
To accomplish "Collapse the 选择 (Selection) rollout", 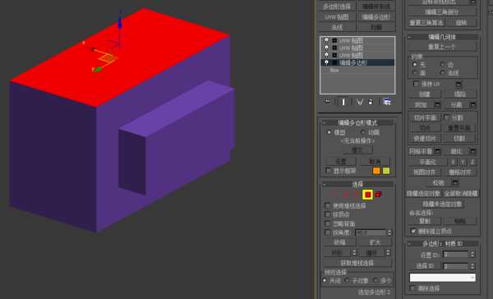I will (x=357, y=184).
